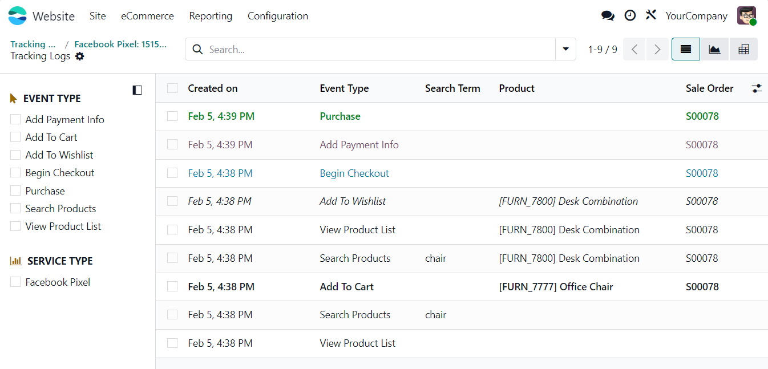Open the Configuration menu
768x369 pixels.
[x=277, y=16]
